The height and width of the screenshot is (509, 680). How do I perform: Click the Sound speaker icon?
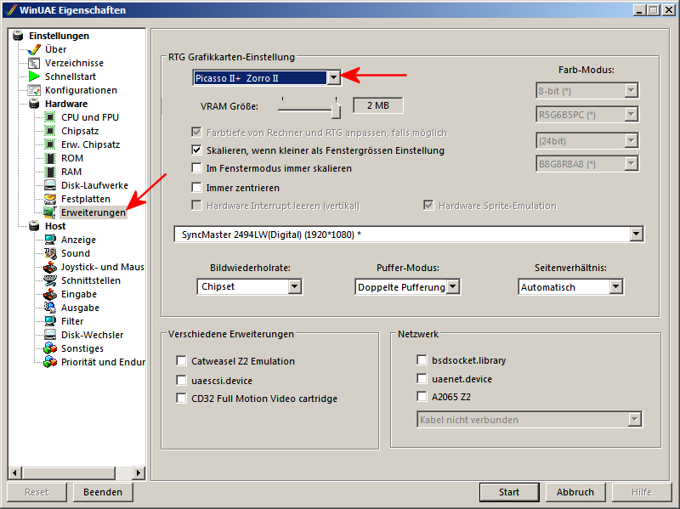tap(50, 253)
